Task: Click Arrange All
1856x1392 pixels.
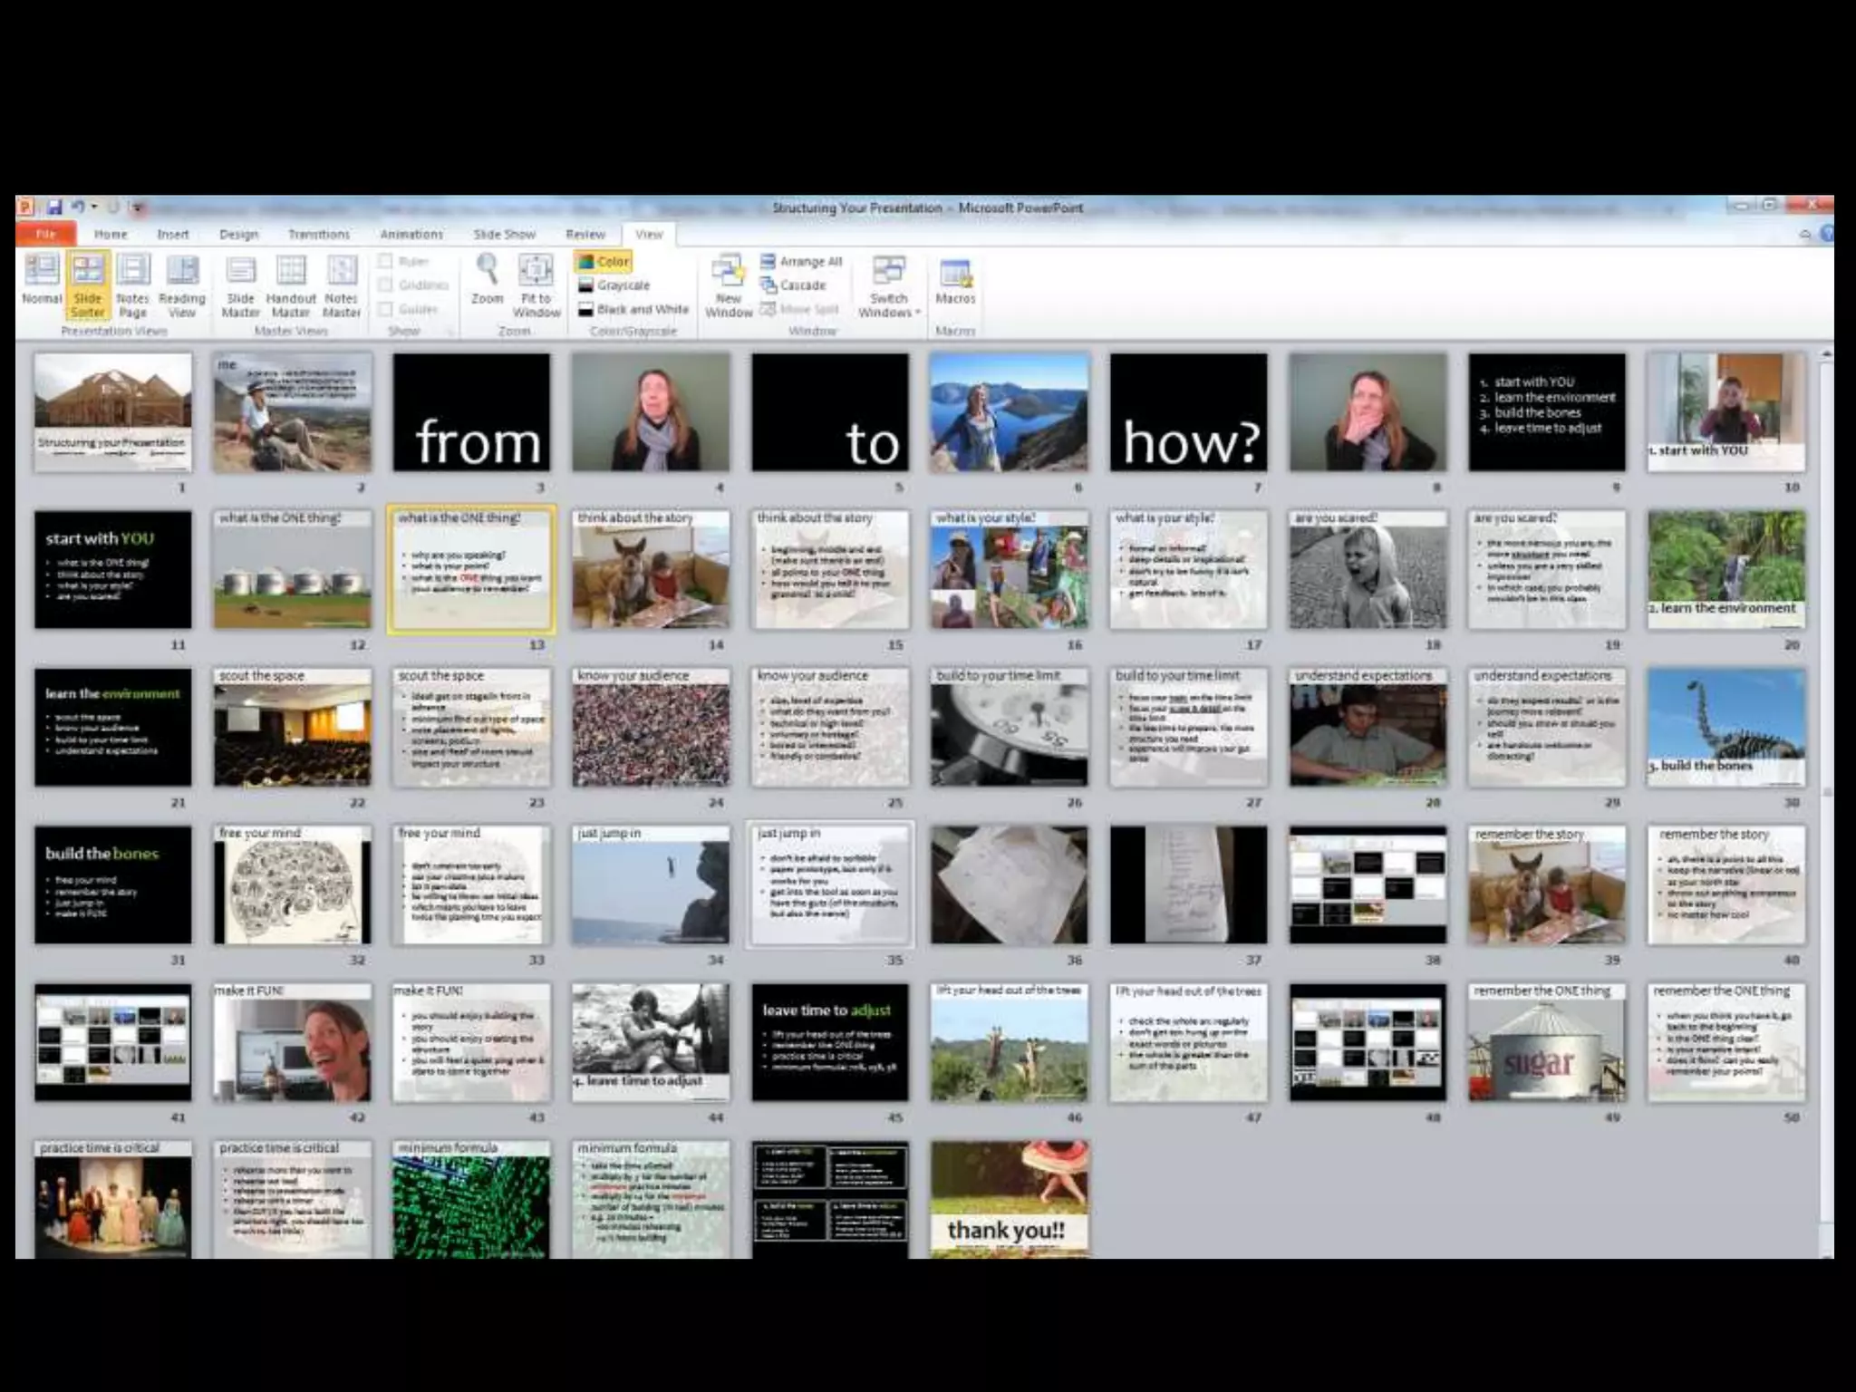Action: (x=801, y=261)
